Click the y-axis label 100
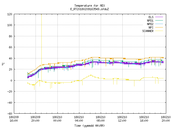Screen dimensions: 171x128 (x=10, y=25)
